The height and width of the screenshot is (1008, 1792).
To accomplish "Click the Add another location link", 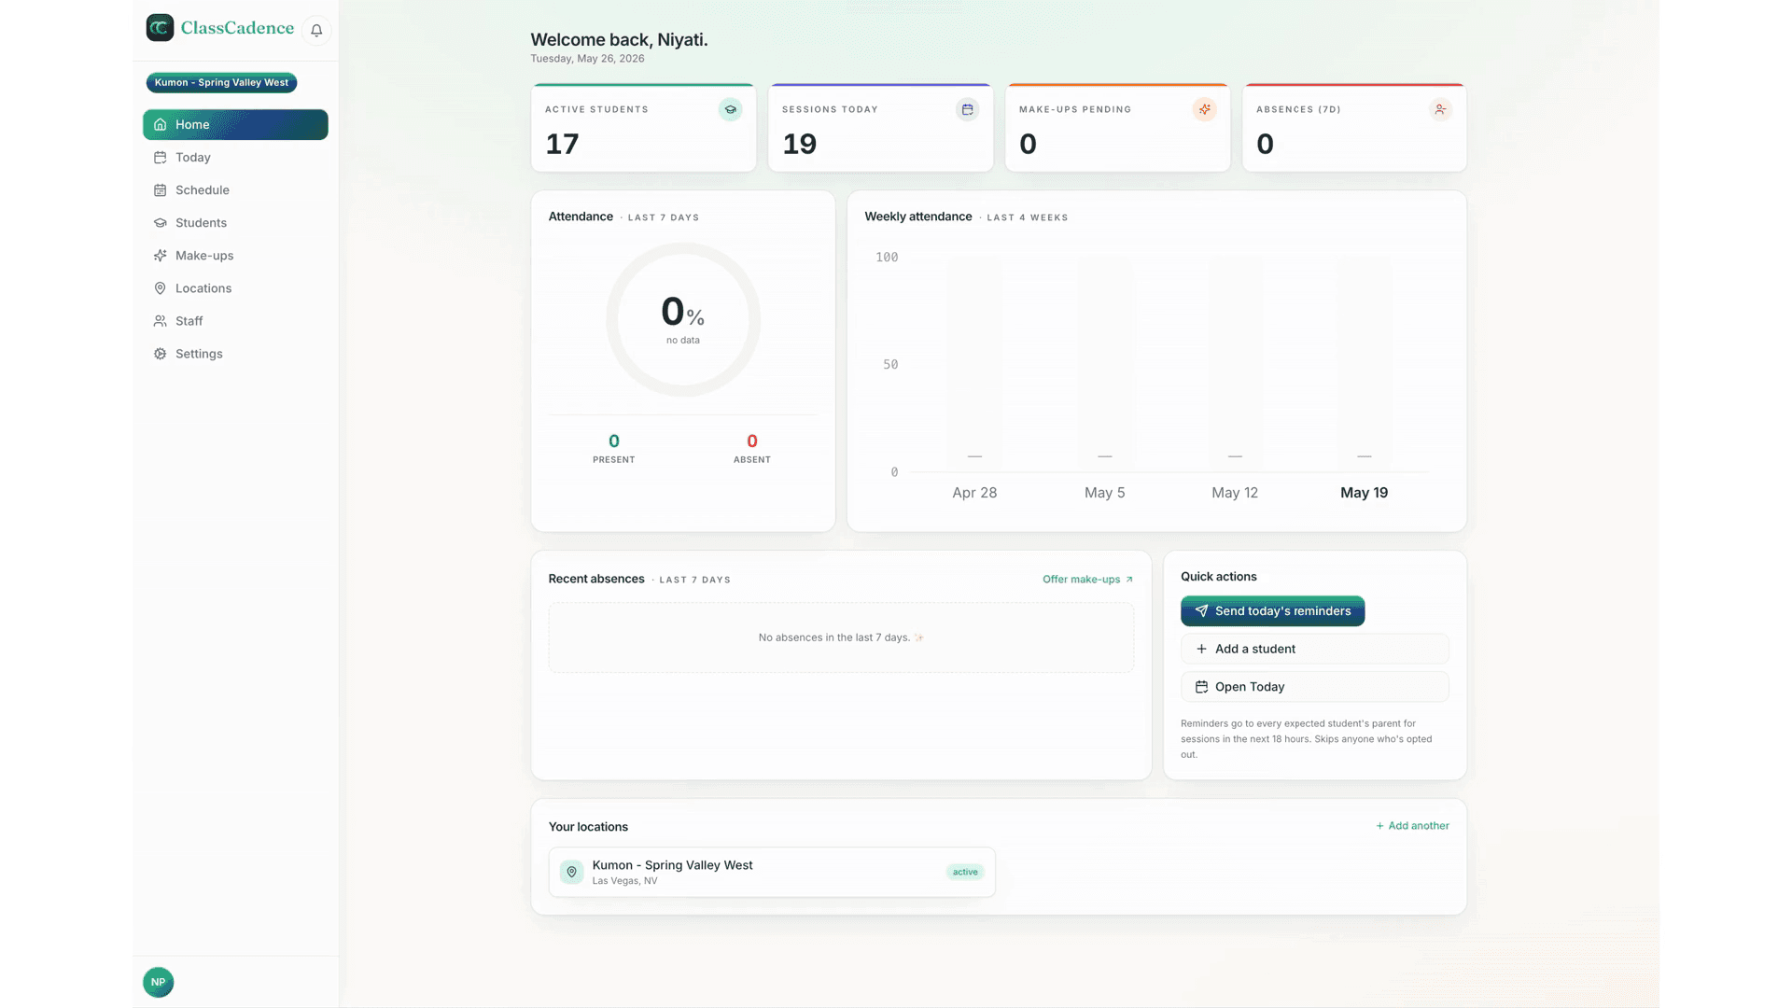I will [1412, 826].
